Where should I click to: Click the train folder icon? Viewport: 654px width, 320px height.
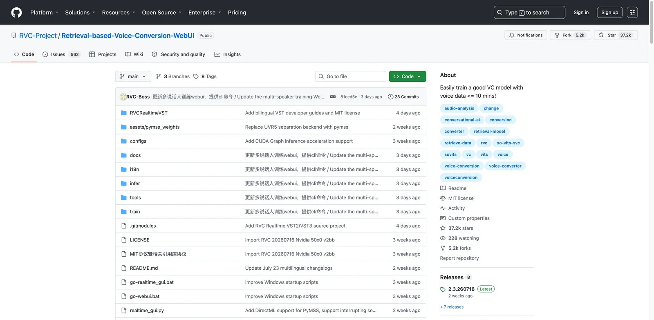click(x=124, y=212)
